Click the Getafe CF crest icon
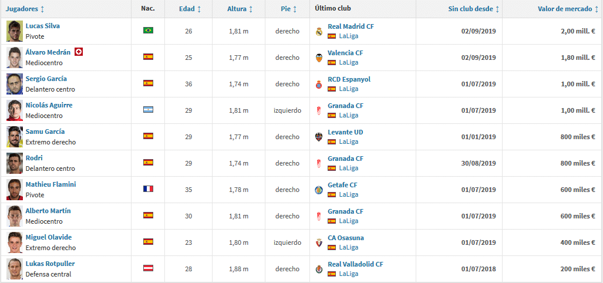 (319, 190)
